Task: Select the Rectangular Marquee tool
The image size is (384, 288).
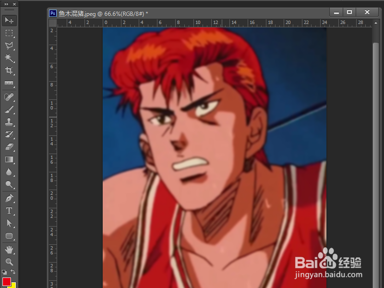Action: pos(9,33)
